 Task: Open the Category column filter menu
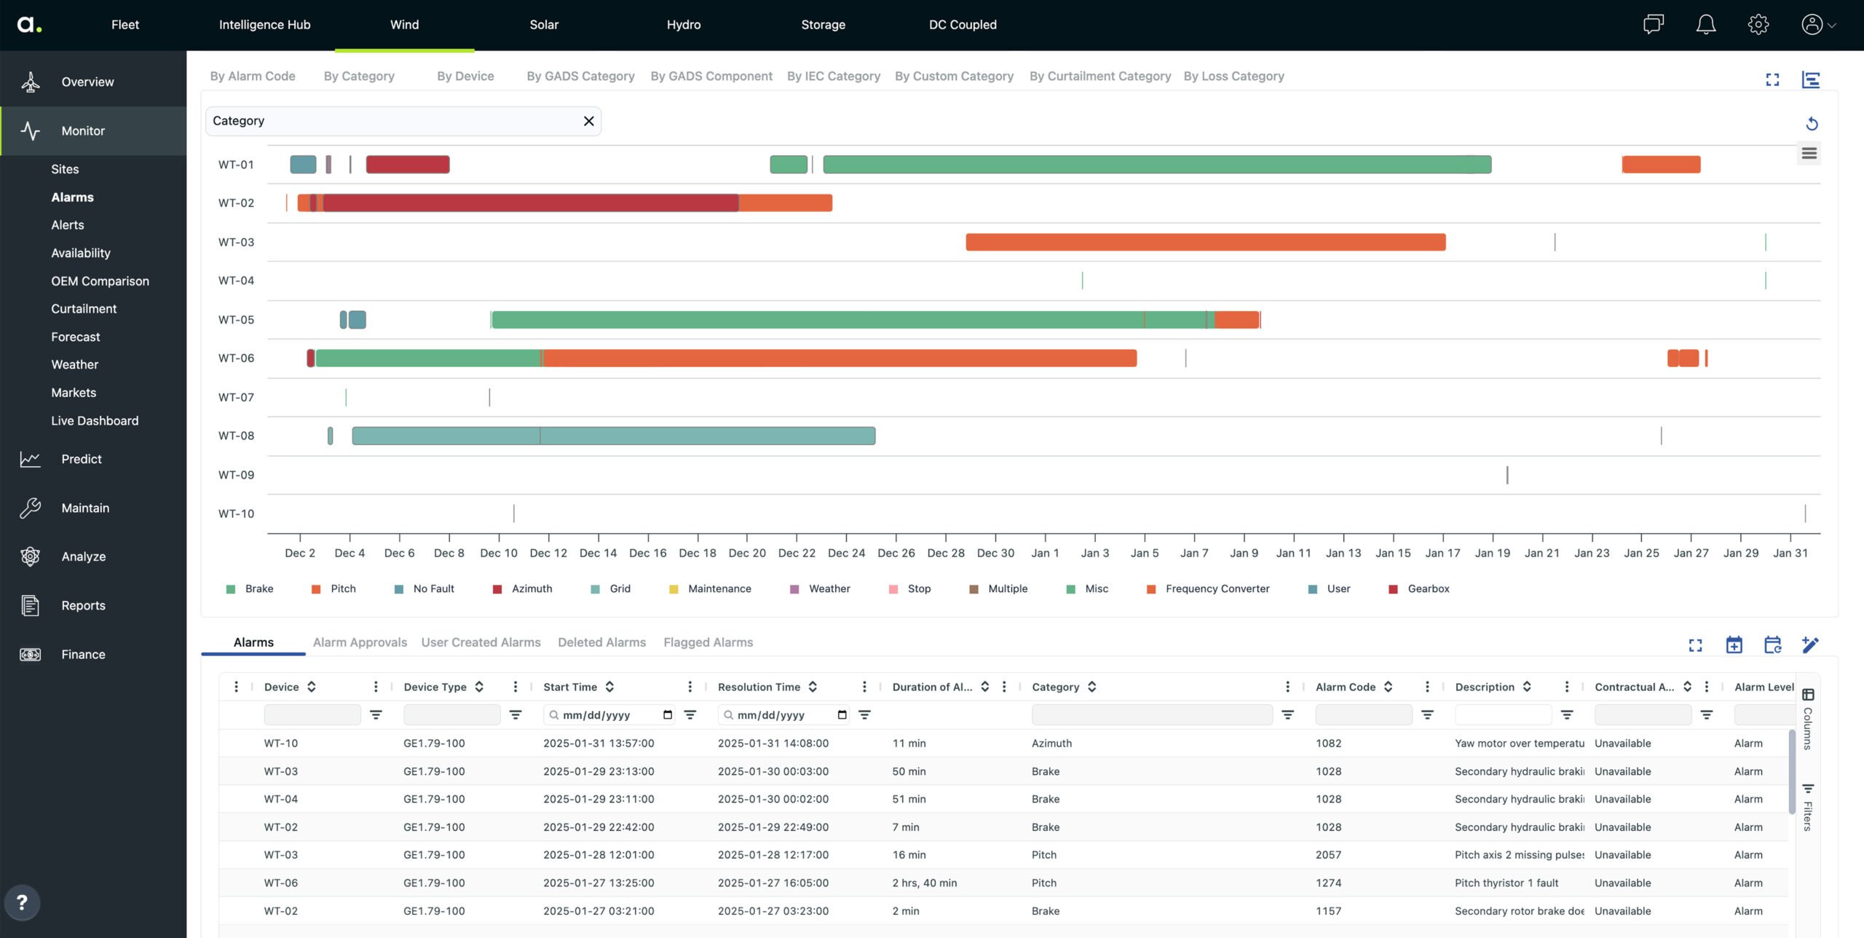(1287, 715)
